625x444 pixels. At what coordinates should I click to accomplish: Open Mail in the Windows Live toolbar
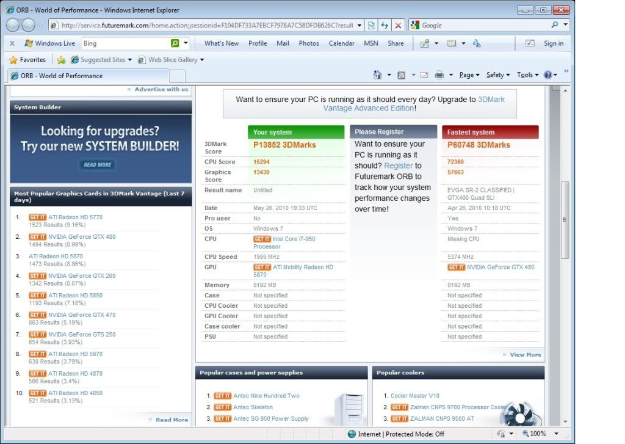[283, 43]
